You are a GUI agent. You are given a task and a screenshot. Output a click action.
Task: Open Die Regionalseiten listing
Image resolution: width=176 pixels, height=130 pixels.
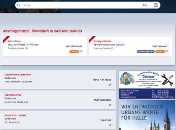102,41
